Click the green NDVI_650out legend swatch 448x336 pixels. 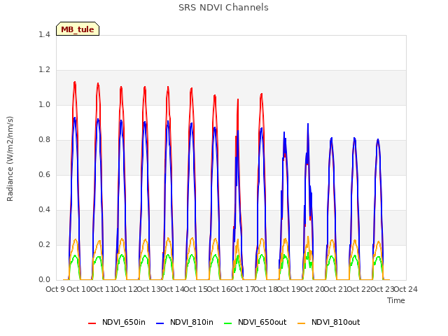click(x=227, y=323)
